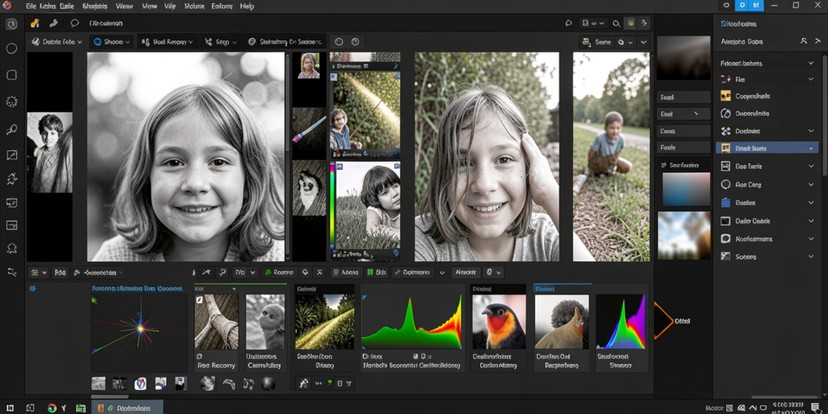The image size is (828, 414).
Task: Select the gray brush icon next to yellow brush
Action: [x=53, y=23]
